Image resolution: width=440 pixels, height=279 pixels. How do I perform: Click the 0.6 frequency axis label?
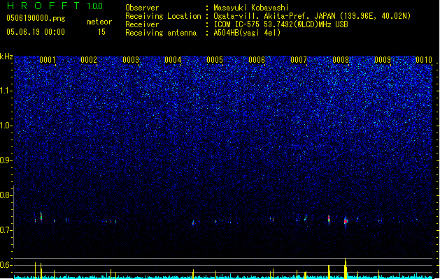coord(6,265)
